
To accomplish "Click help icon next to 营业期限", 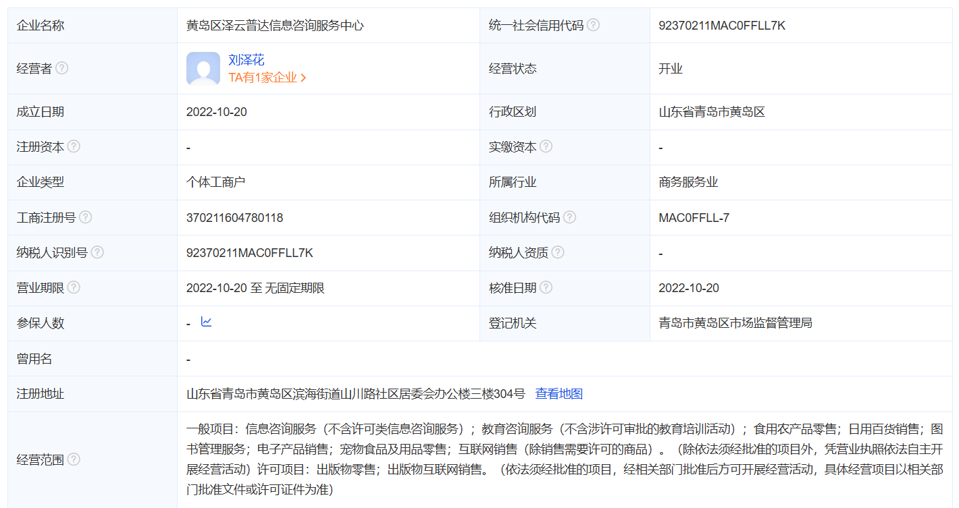I will (74, 287).
